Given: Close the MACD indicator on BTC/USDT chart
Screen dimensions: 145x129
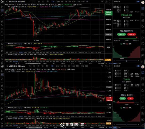Looking at the screenshot, I should point(21,44).
